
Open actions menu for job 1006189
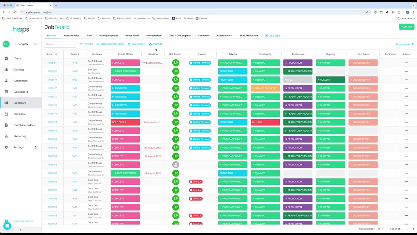coord(406,63)
